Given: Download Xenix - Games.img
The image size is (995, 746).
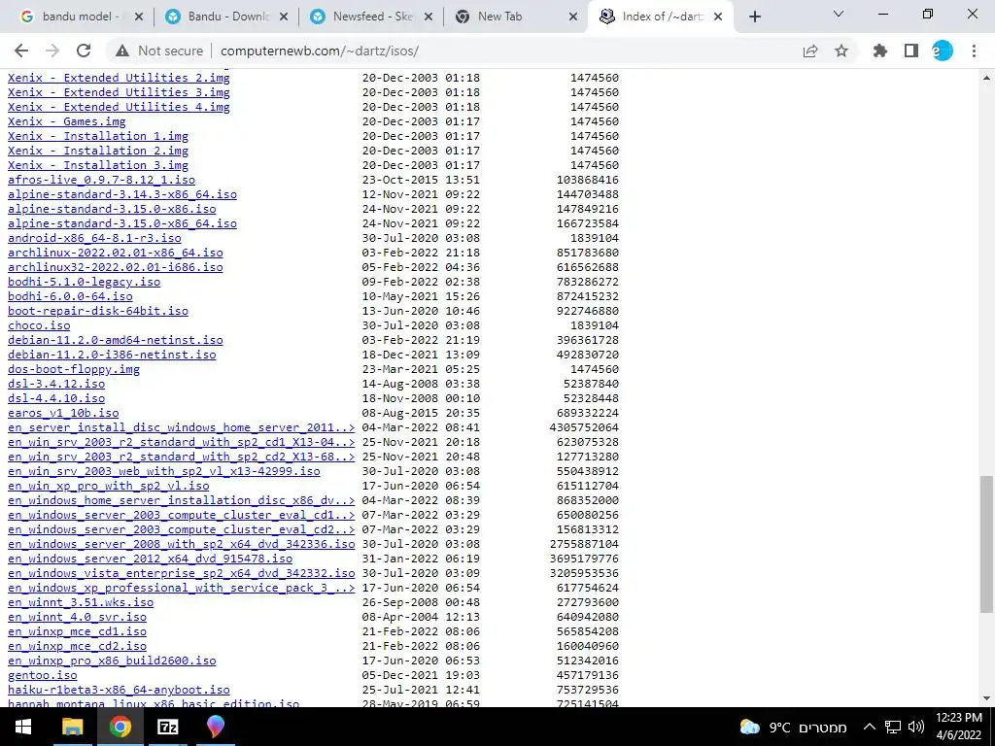Looking at the screenshot, I should [x=67, y=121].
